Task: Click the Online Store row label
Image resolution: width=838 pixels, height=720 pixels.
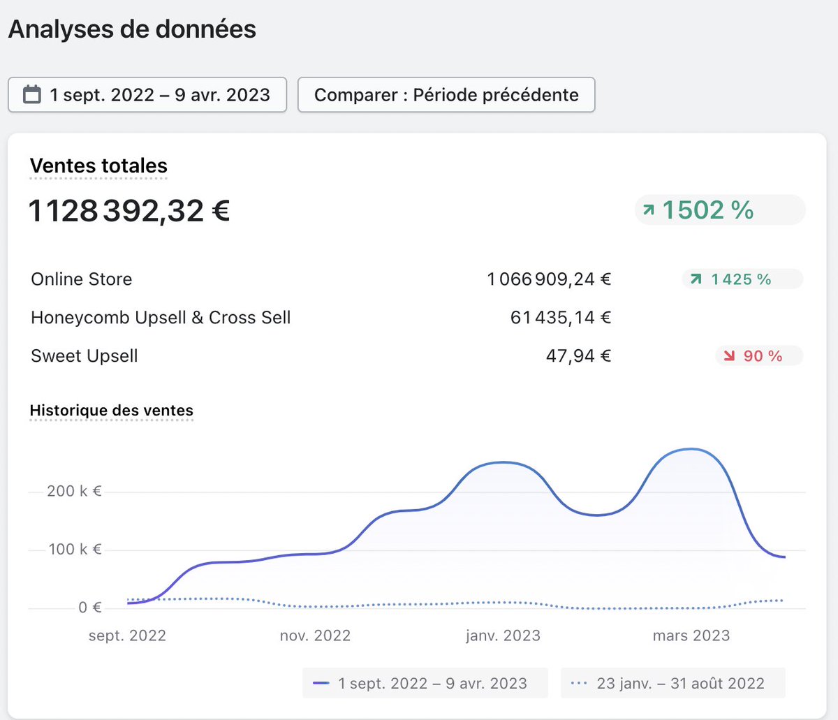Action: coord(82,279)
